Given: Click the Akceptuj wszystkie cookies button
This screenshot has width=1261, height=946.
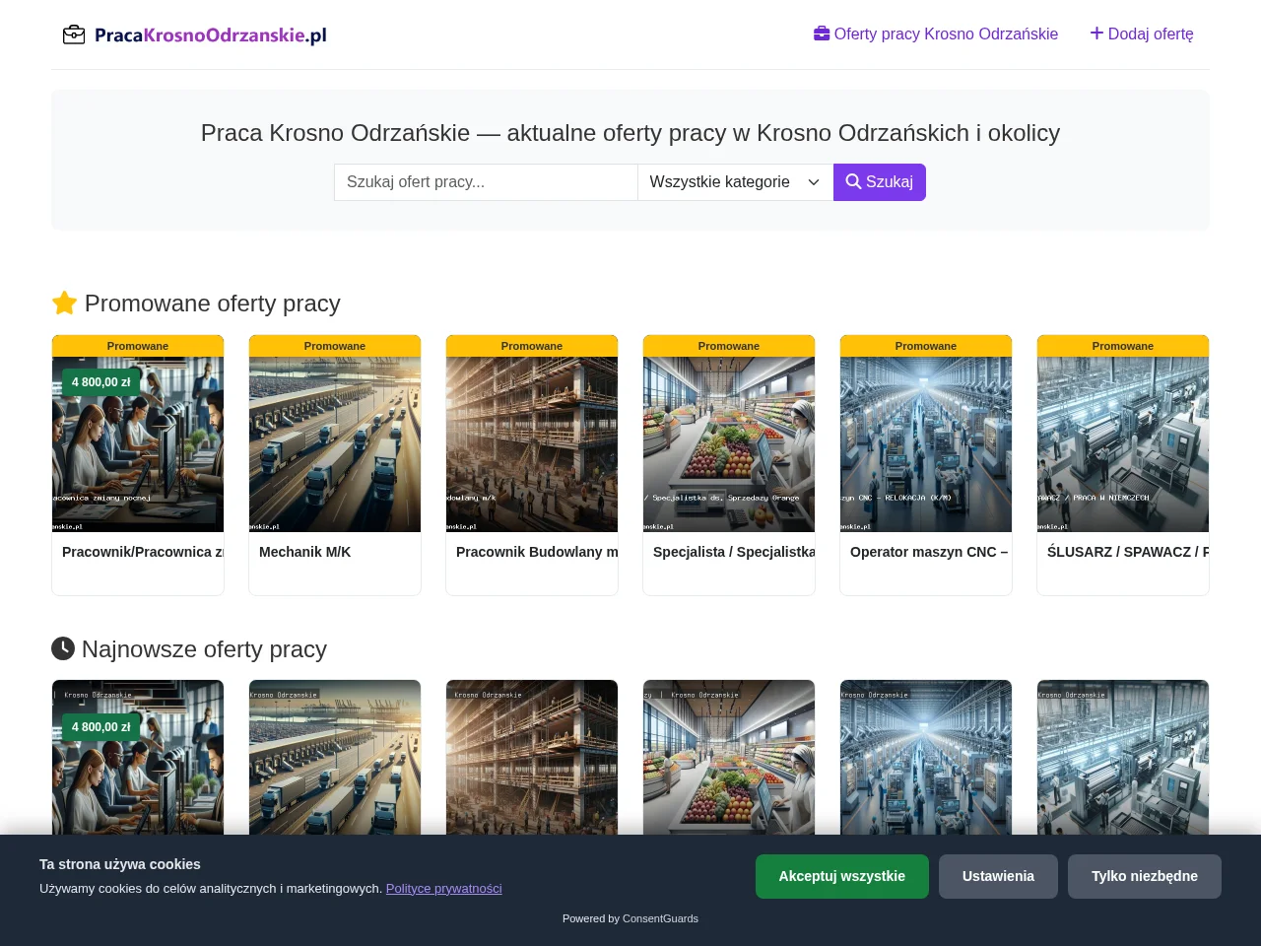Looking at the screenshot, I should [x=842, y=876].
